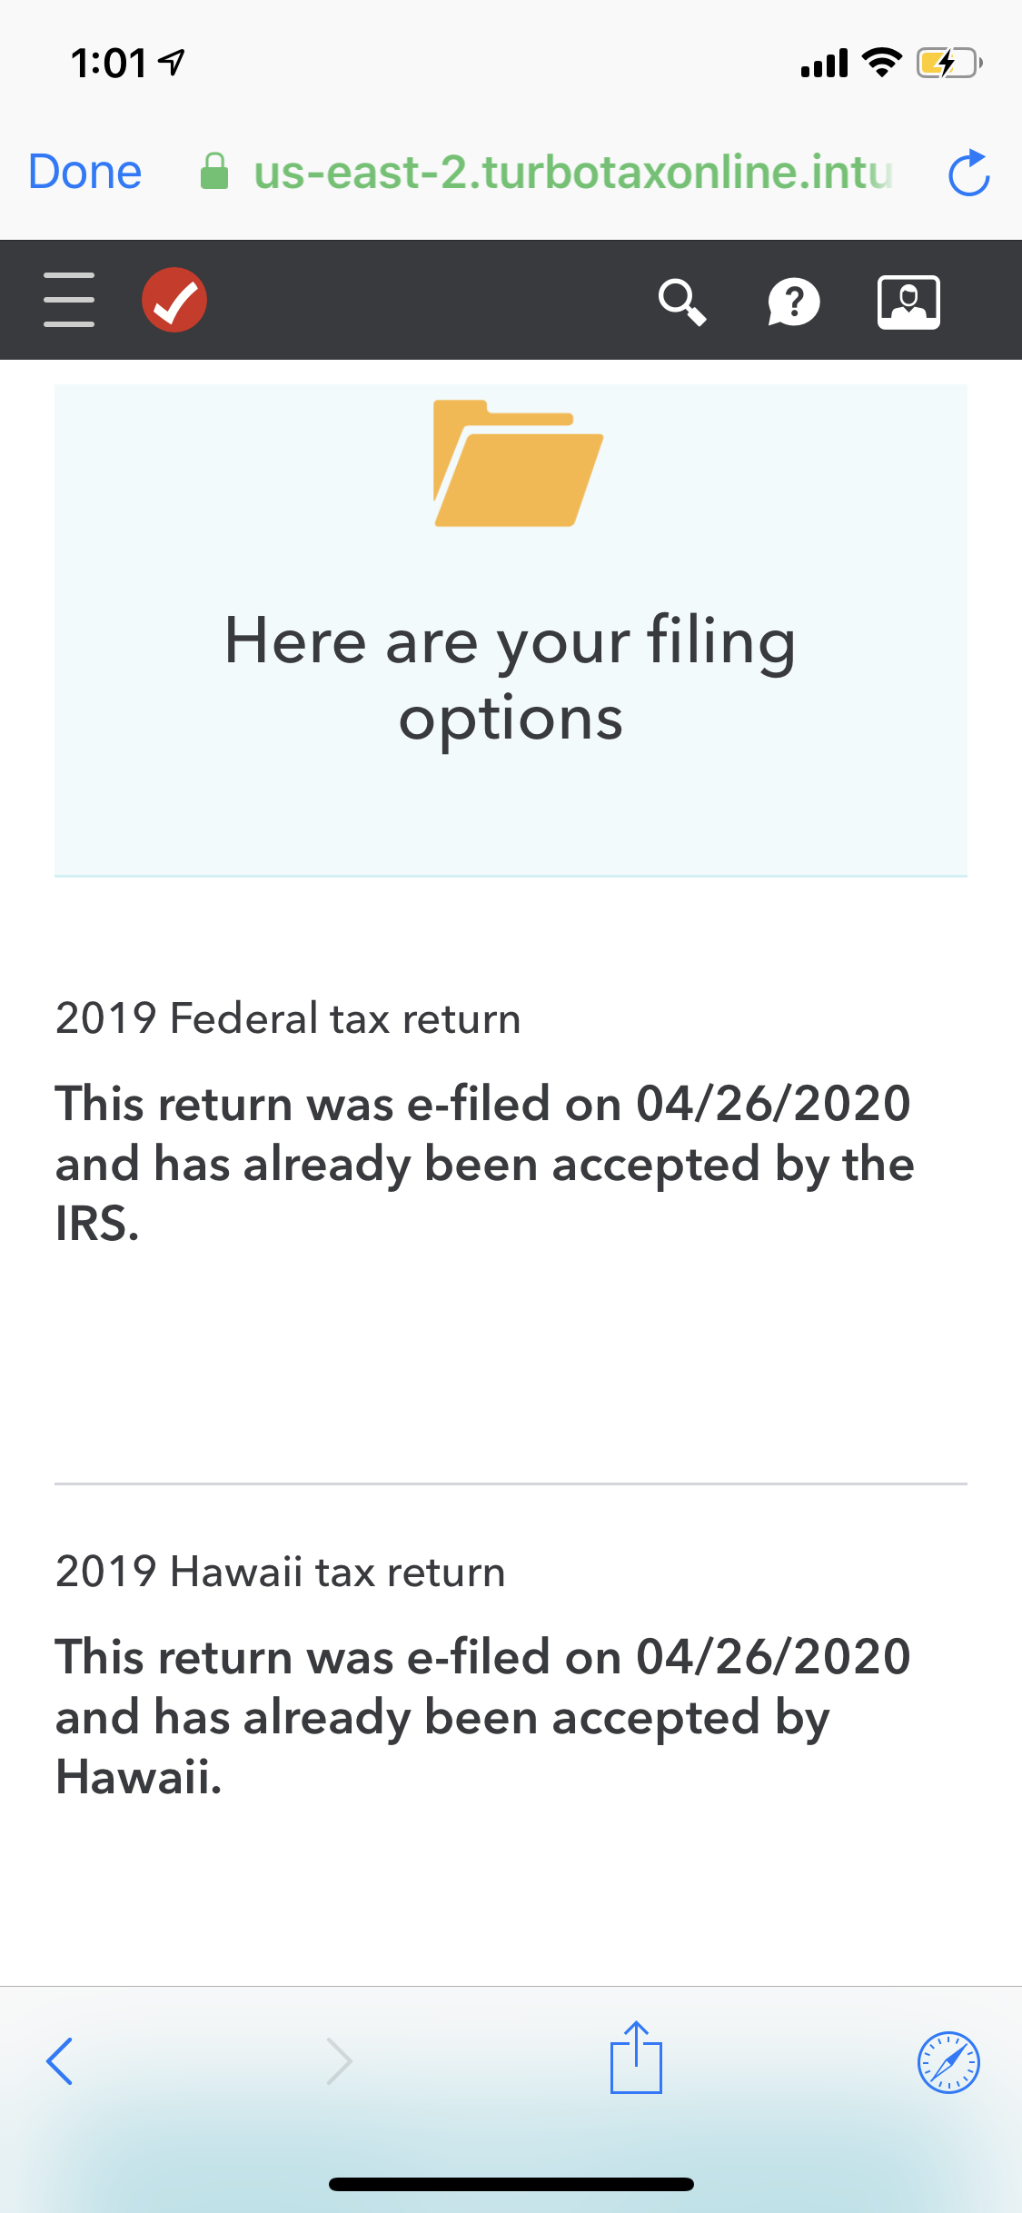Click the yellow folder icon
The width and height of the screenshot is (1022, 2213).
(x=517, y=463)
